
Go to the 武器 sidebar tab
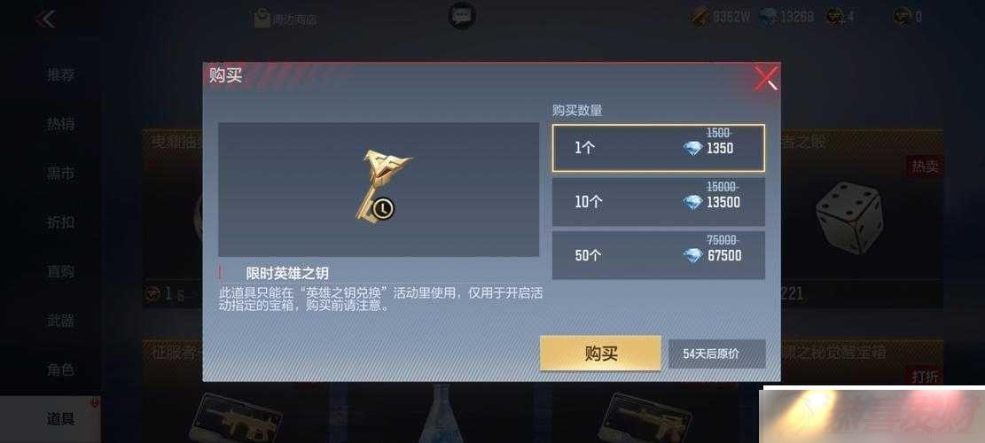(x=61, y=321)
